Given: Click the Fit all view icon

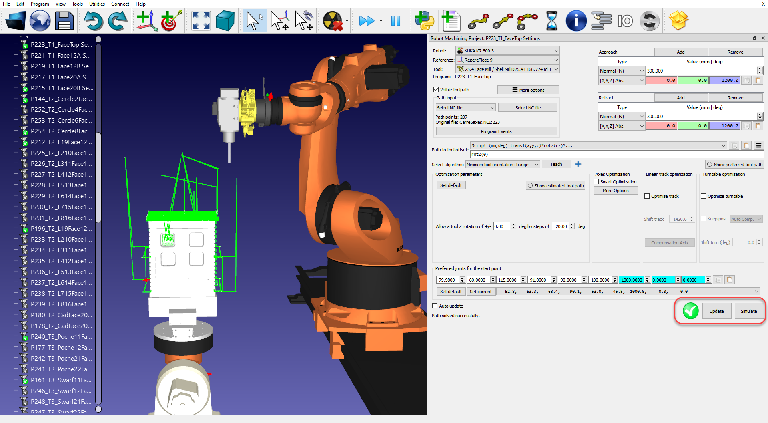Looking at the screenshot, I should tap(201, 21).
